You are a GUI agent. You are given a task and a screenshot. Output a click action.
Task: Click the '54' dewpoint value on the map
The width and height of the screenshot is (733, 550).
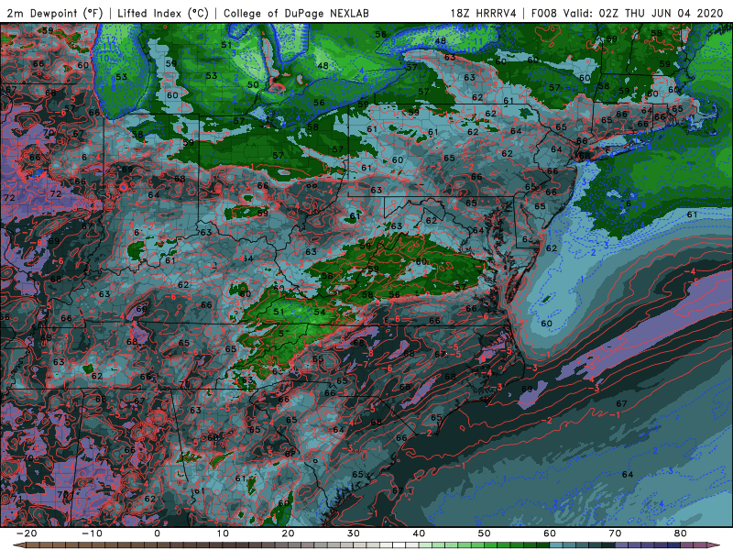click(x=319, y=312)
